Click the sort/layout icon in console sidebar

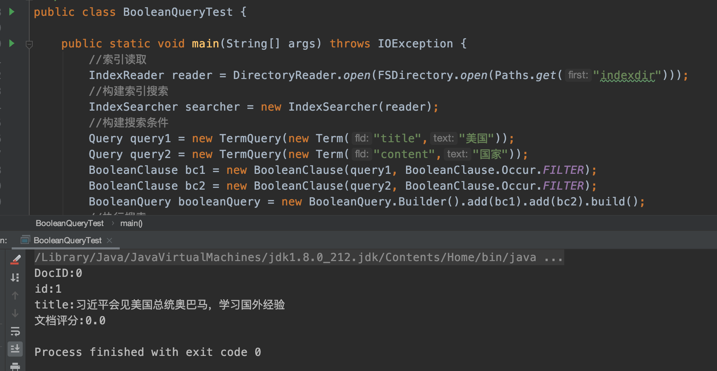point(15,278)
